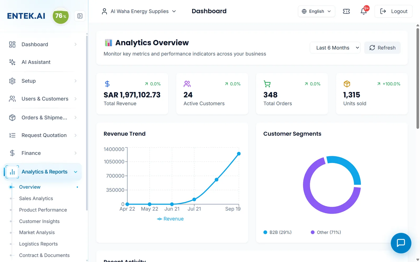
Task: Click the Analytics Overview chart emoji
Action: (108, 42)
